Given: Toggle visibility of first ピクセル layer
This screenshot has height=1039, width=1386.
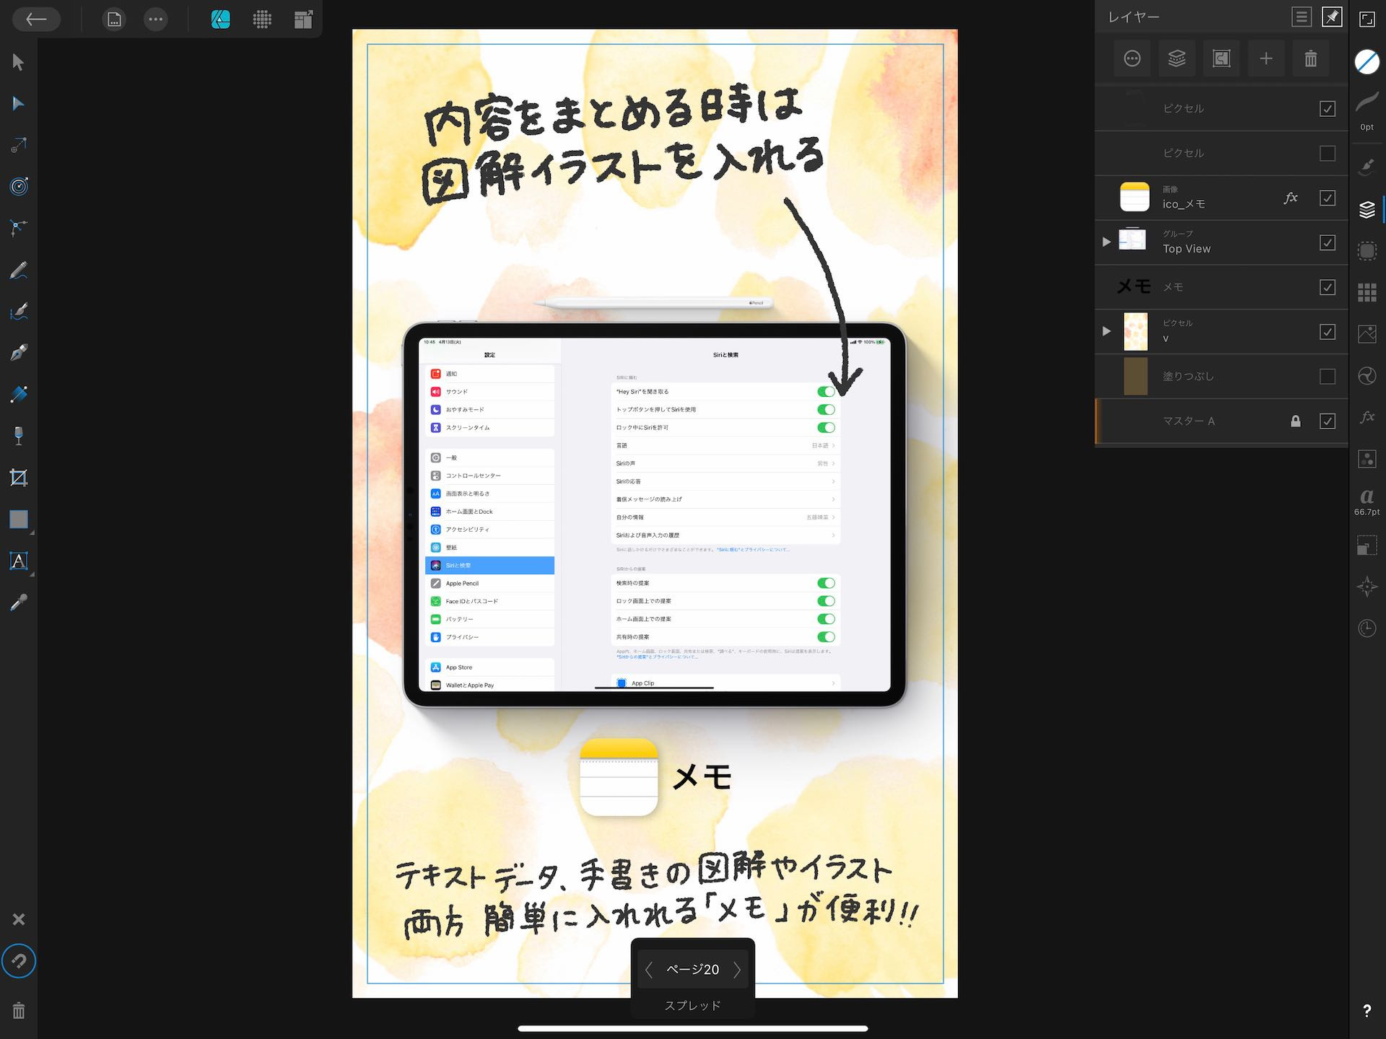Looking at the screenshot, I should pyautogui.click(x=1327, y=109).
